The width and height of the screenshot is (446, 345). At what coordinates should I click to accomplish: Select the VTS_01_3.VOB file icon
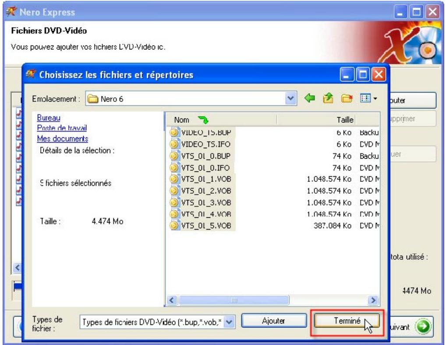point(174,202)
